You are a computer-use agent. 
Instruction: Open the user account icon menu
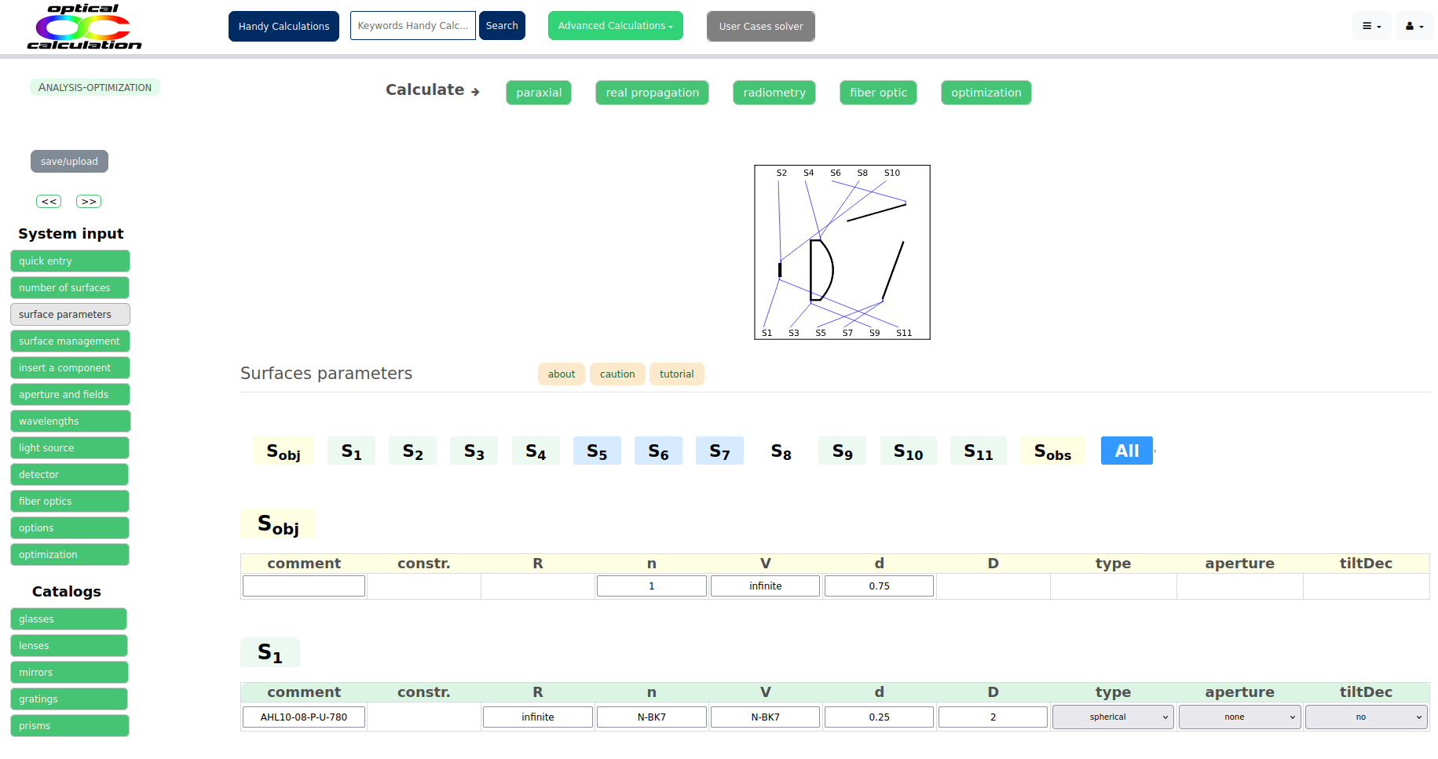(x=1414, y=26)
